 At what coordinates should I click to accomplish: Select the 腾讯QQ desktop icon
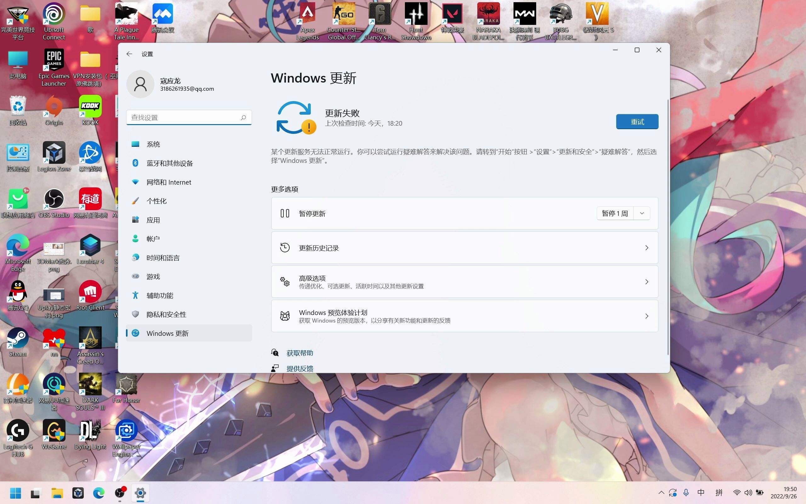pyautogui.click(x=18, y=296)
